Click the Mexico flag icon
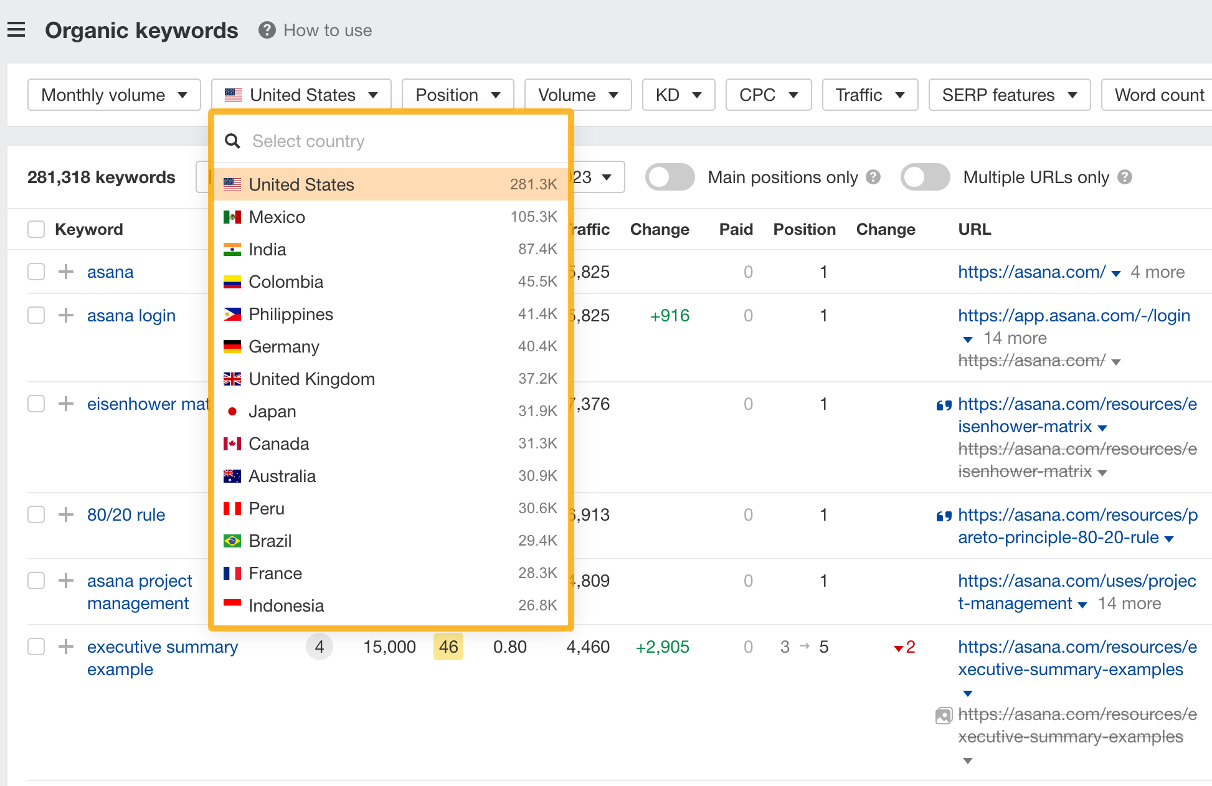1212x786 pixels. 232,217
